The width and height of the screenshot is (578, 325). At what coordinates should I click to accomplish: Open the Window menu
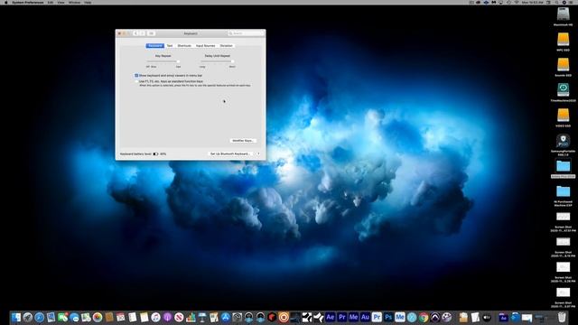[x=74, y=2]
